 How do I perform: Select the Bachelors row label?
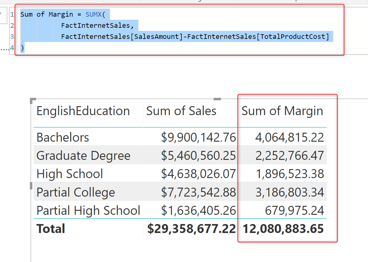coord(63,138)
